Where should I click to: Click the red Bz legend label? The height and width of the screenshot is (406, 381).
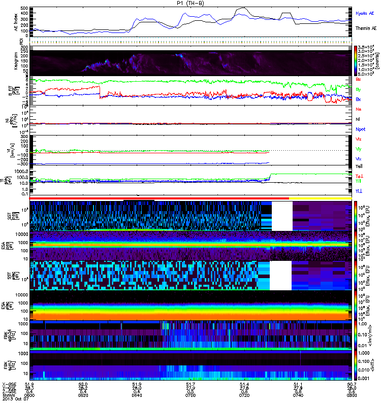(x=358, y=79)
